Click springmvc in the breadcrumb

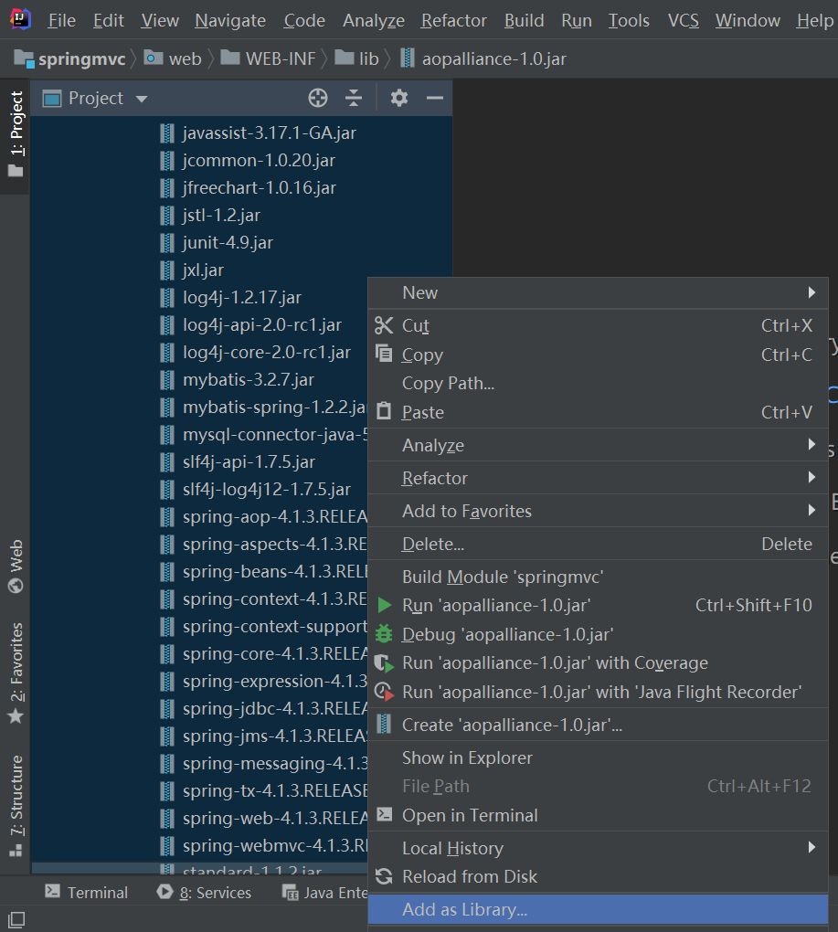81,58
